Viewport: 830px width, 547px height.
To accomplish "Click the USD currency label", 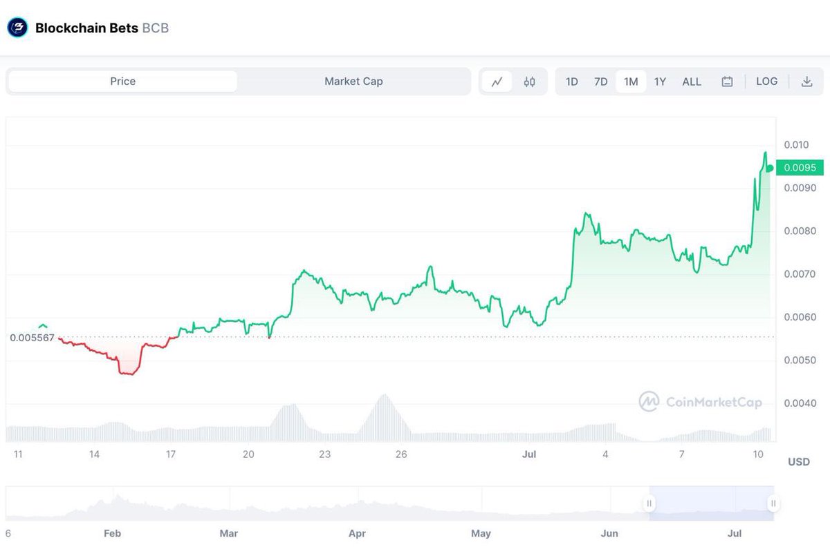I will pyautogui.click(x=799, y=461).
